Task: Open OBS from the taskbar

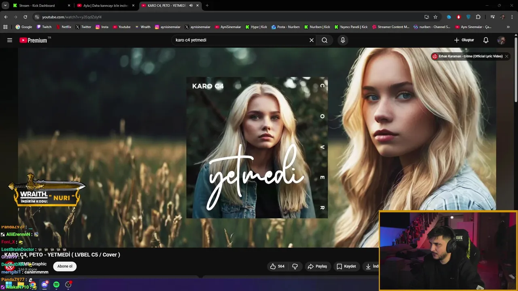Action: coord(68,285)
